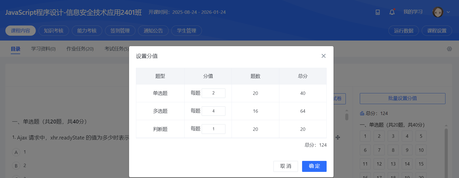Open the 知识考核 menu item
The width and height of the screenshot is (459, 178).
54,31
